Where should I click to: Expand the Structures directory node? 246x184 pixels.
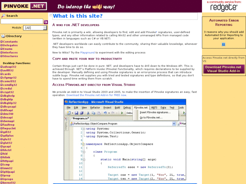[x=1, y=56]
